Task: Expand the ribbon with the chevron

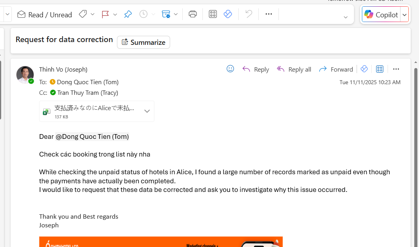Action: [x=345, y=17]
